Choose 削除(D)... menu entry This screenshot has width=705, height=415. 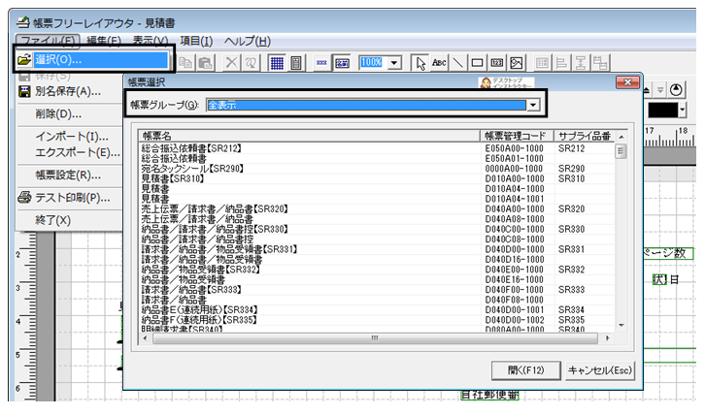[58, 114]
